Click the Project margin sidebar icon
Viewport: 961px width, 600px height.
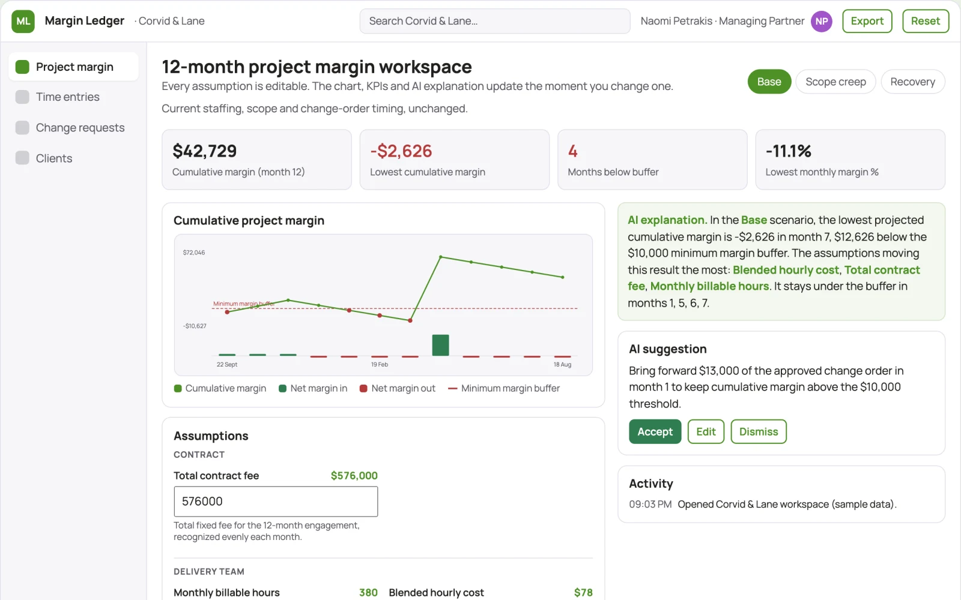[22, 67]
